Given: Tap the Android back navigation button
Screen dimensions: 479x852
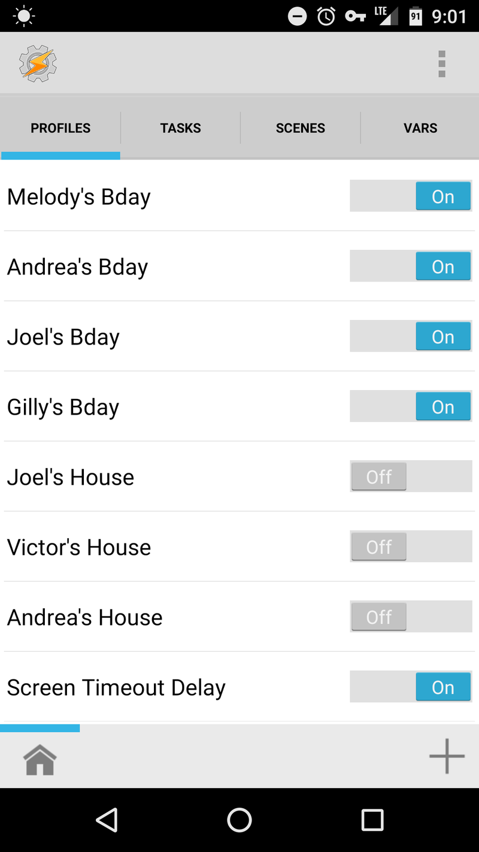Looking at the screenshot, I should coord(107,820).
